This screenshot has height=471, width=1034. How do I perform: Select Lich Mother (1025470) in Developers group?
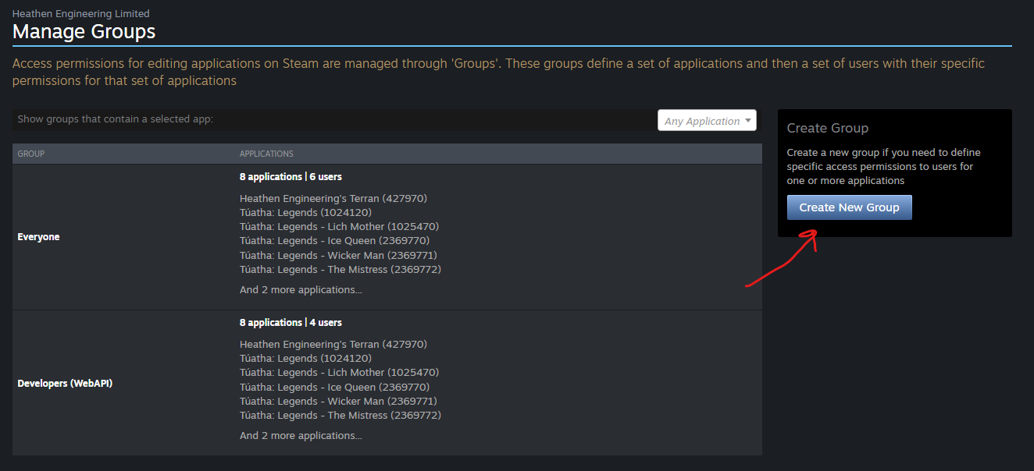pos(339,373)
